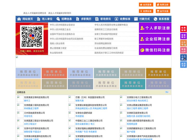
Task: Open the red 收费标准 side widget
Action: 183,29
